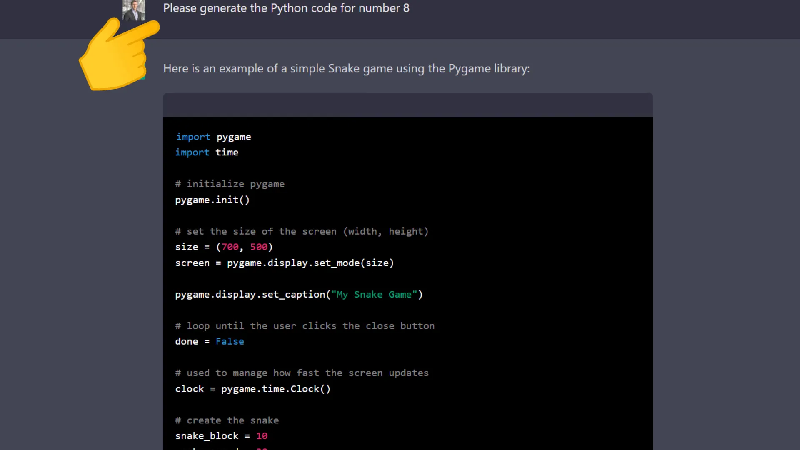Image resolution: width=800 pixels, height=450 pixels.
Task: Select the False keyword in blue
Action: [230, 341]
